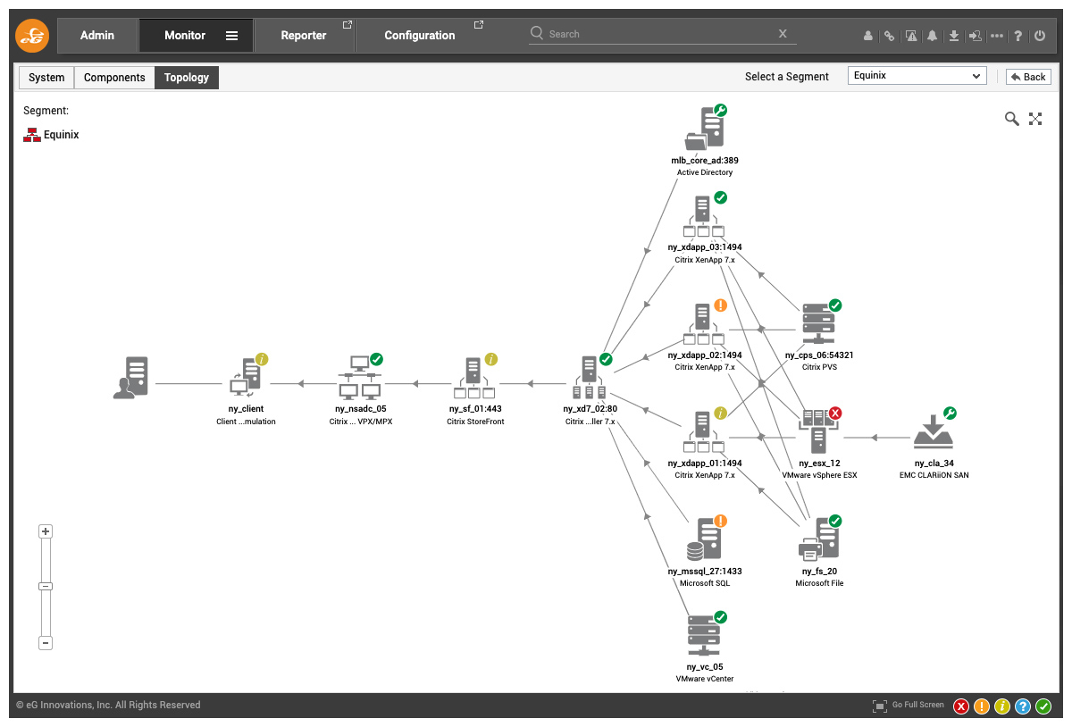Switch to the Components tab

114,78
